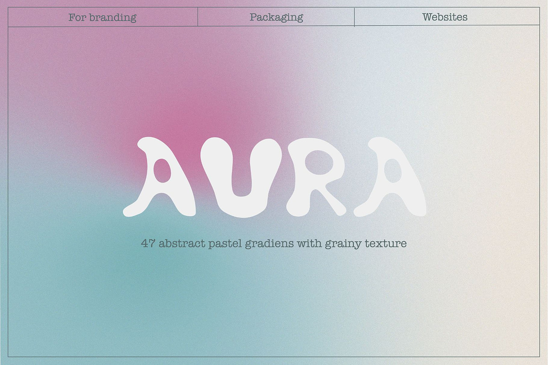Viewport: 548px width, 365px height.
Task: Select the 'Websites' header label
Action: pyautogui.click(x=445, y=17)
